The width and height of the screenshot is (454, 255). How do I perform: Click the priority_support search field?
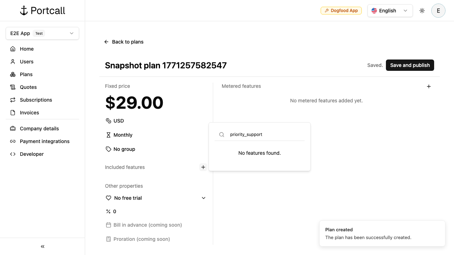266,135
